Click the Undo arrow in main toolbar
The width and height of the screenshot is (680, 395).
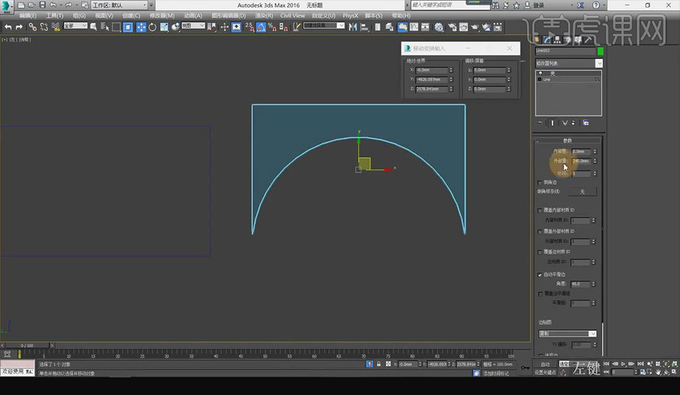[8, 27]
